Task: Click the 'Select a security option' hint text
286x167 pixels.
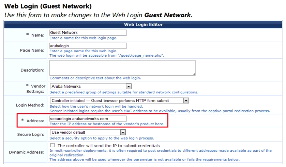Action: tap(102, 138)
